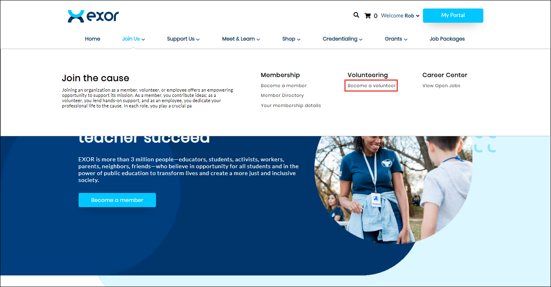The height and width of the screenshot is (287, 551).
Task: Expand the Support Us menu
Action: pyautogui.click(x=183, y=39)
